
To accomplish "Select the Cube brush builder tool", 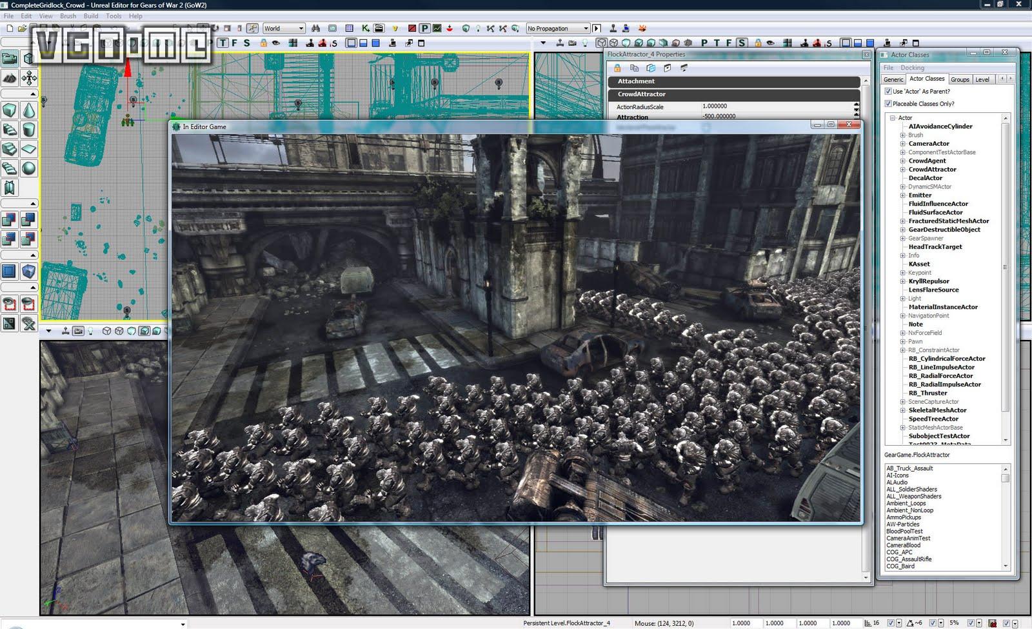I will pos(10,110).
